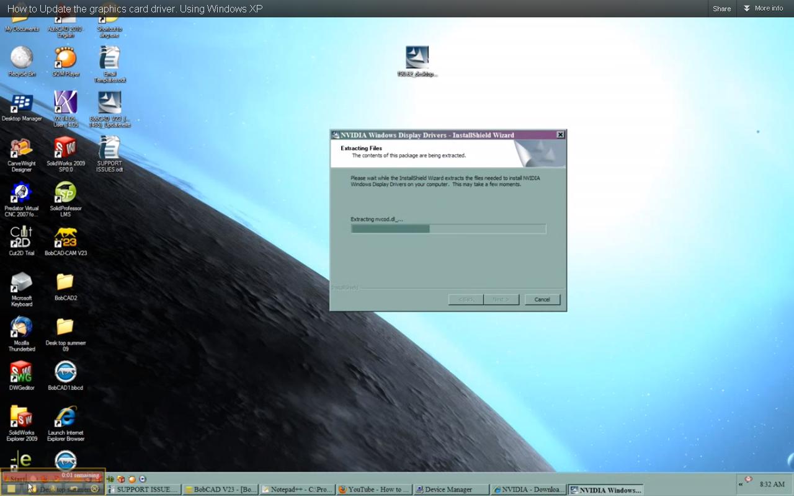Open SUPPORT ISSUES.odt desktop file
The width and height of the screenshot is (794, 496).
110,154
